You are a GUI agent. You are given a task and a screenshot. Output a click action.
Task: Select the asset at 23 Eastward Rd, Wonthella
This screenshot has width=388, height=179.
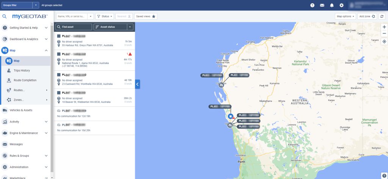coord(94,79)
